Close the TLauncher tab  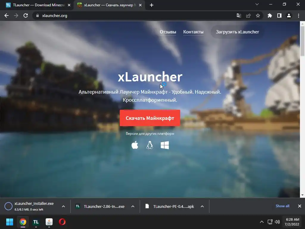point(69,5)
